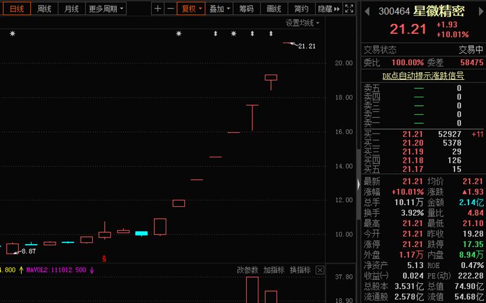The image size is (486, 303).
Task: Open 设置均线 moving average settings
Action: [x=302, y=23]
